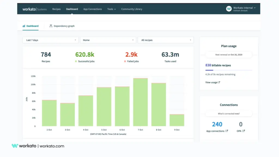Click the Dashboard bar chart icon
279x157 pixels.
coord(24,26)
